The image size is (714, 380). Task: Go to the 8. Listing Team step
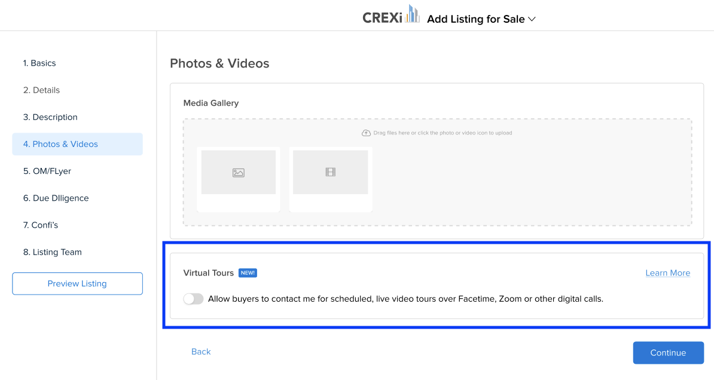click(53, 252)
